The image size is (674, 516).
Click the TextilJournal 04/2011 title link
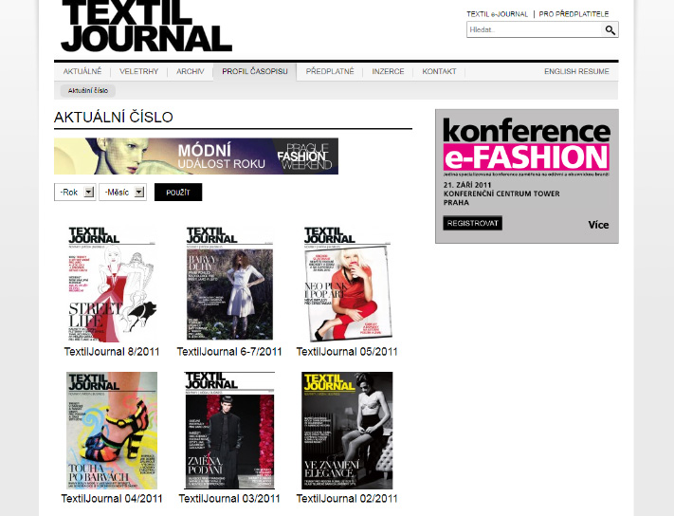112,499
